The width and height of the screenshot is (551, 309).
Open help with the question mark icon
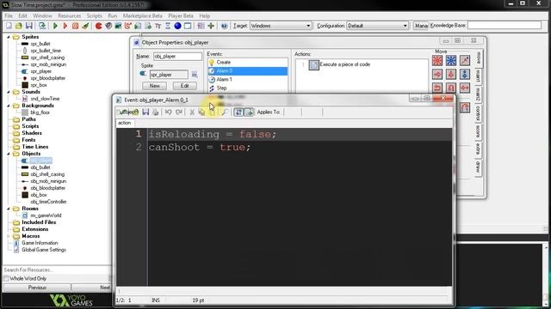[224, 26]
